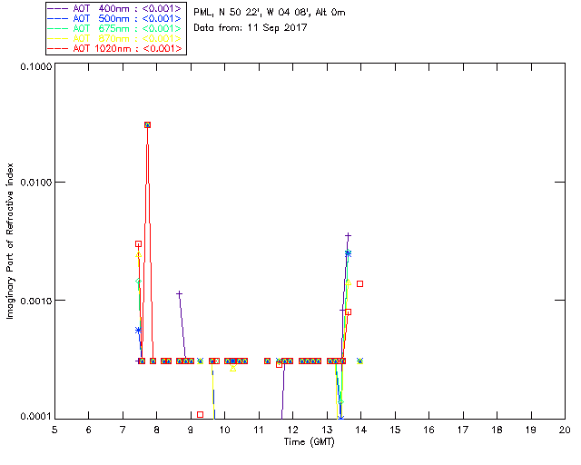Click the x-axis tick label 20
581x465 pixels.
pos(565,430)
